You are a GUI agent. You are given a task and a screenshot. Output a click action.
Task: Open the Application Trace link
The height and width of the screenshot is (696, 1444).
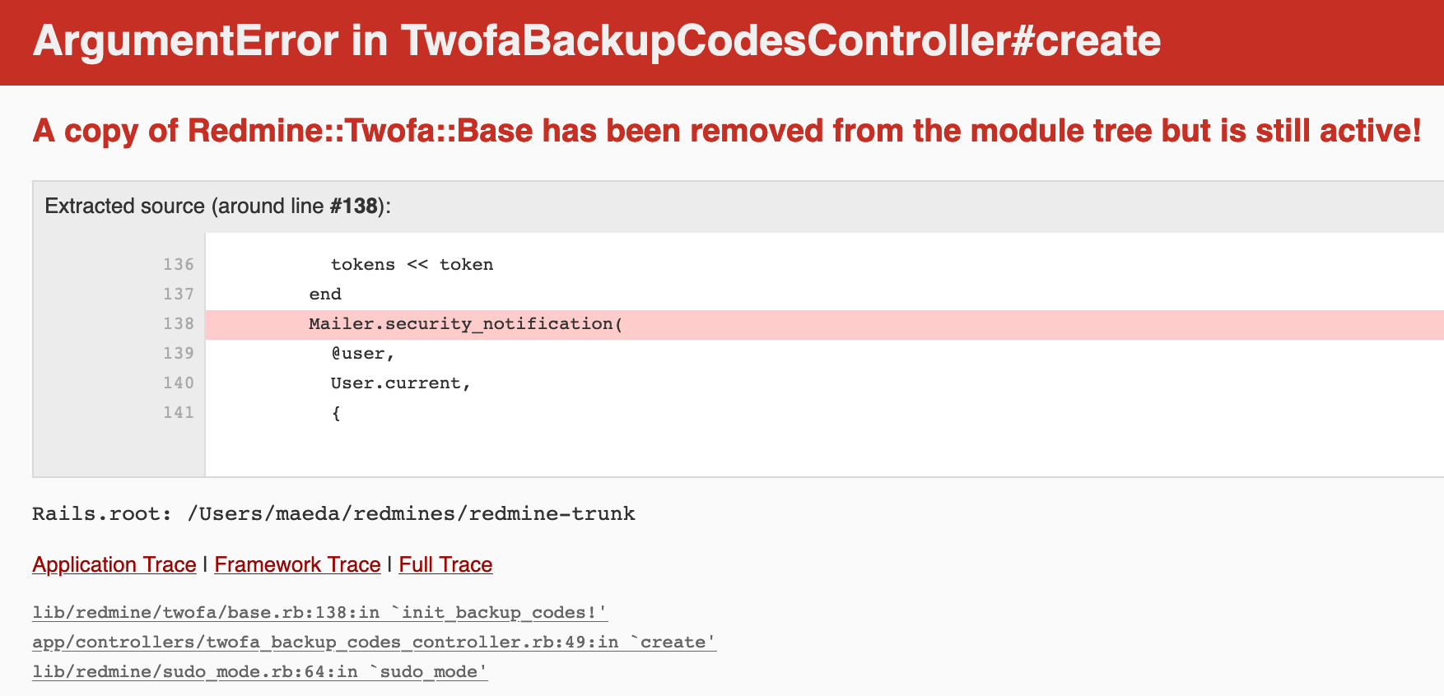coord(114,564)
